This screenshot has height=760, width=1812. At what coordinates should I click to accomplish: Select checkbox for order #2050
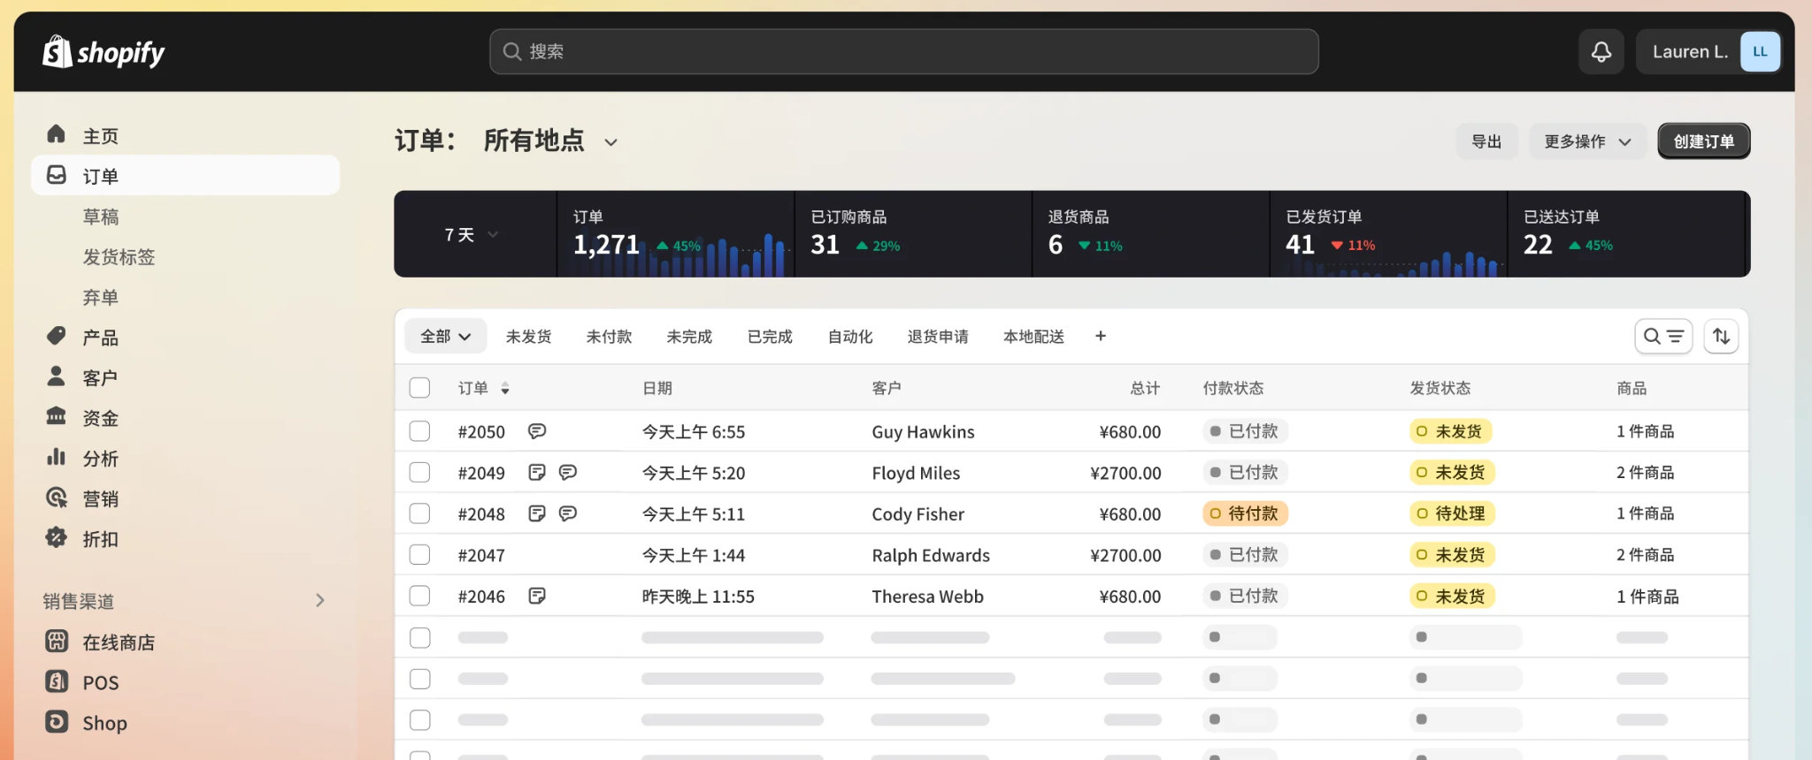click(420, 431)
